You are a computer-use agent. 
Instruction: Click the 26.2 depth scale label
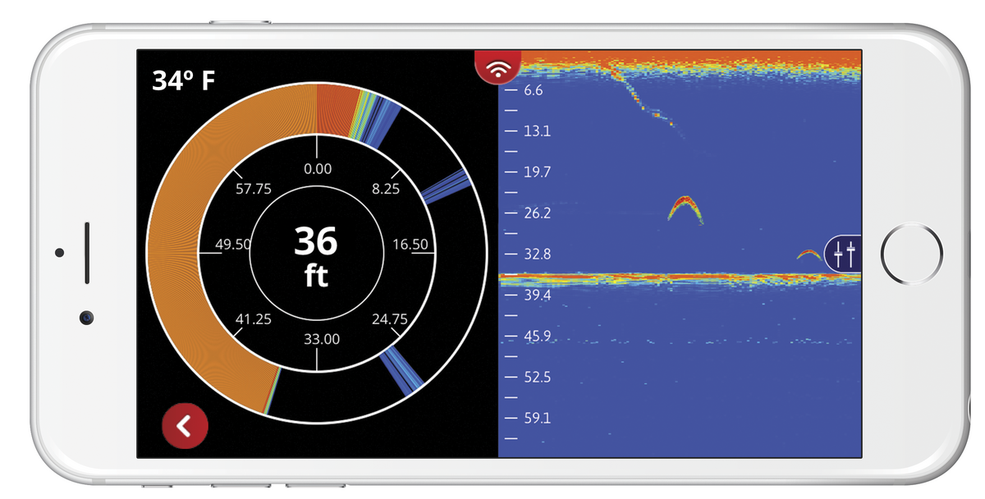(x=537, y=213)
